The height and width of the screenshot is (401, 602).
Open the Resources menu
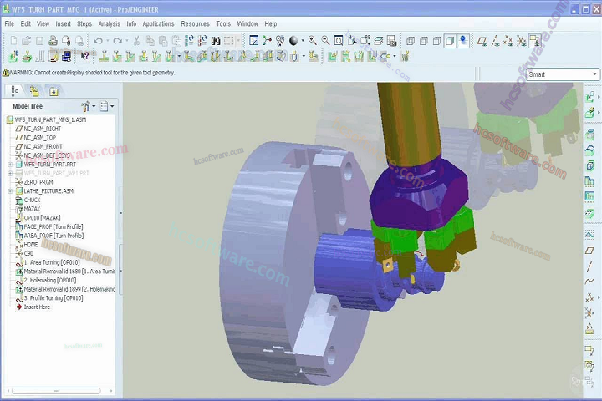point(195,23)
